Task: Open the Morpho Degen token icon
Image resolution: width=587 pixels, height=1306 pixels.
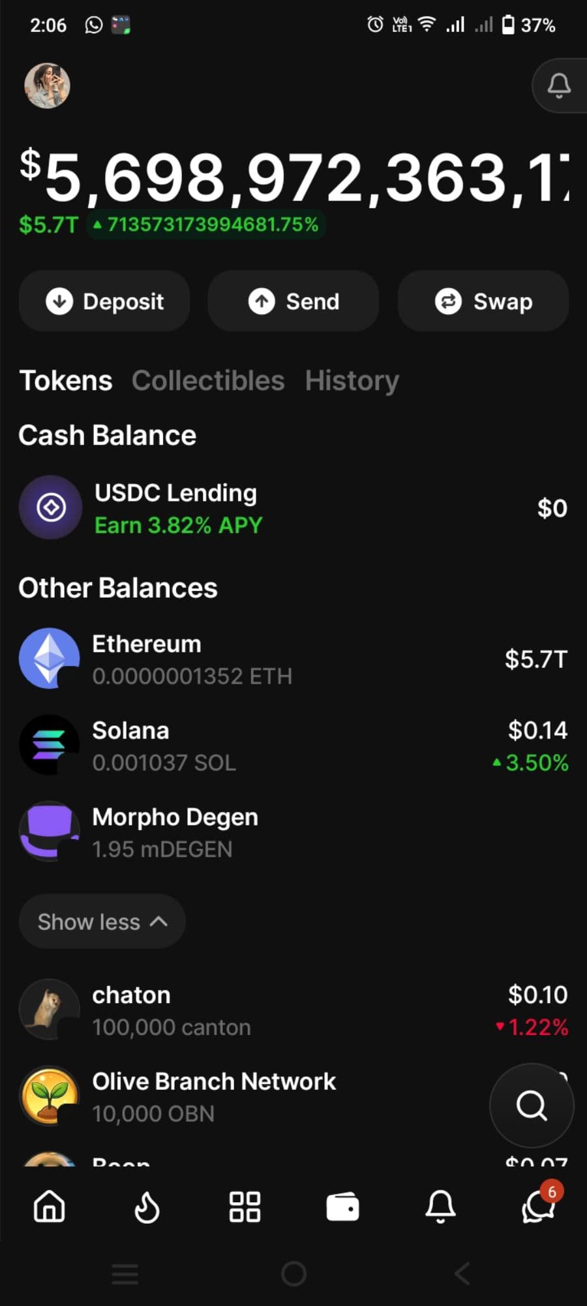Action: coord(50,831)
